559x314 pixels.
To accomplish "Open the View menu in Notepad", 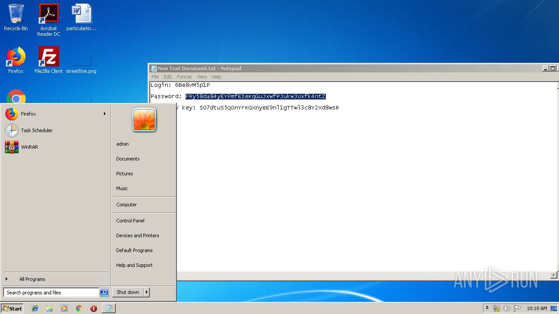I will click(x=202, y=77).
